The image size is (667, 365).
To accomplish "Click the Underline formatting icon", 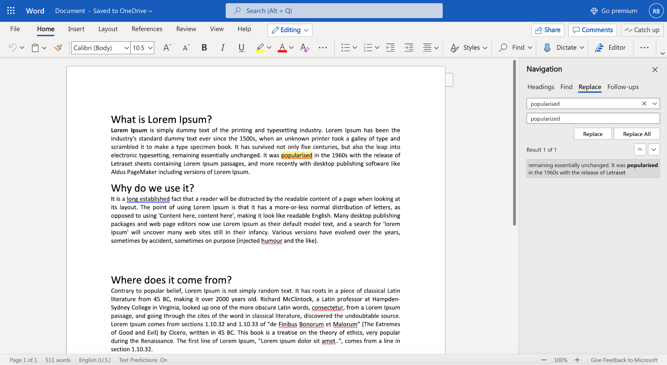I will (241, 47).
